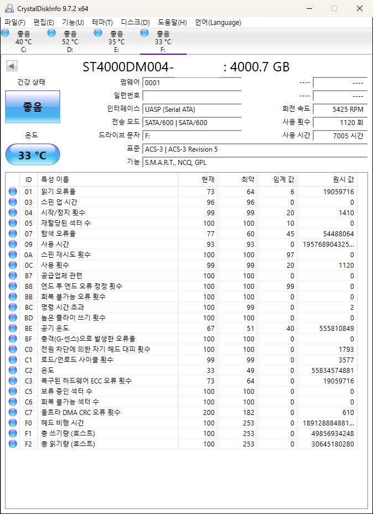
Task: Click the status icon for 회복 불가능 섹터 수 row
Action: tap(13, 402)
